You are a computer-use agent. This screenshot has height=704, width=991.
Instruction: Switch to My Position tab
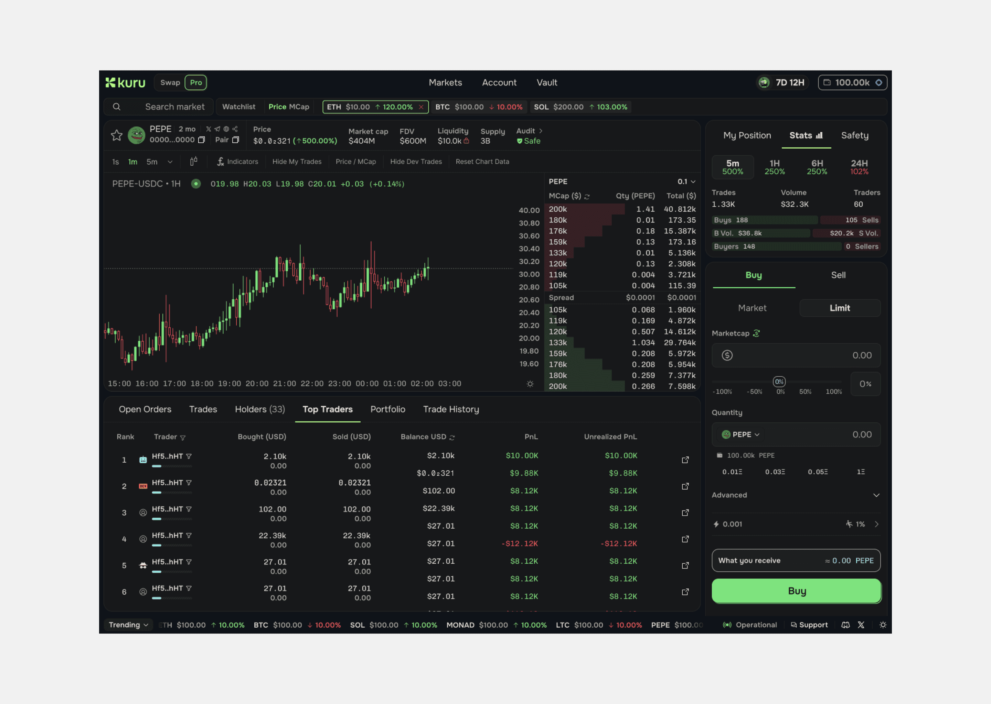(747, 136)
